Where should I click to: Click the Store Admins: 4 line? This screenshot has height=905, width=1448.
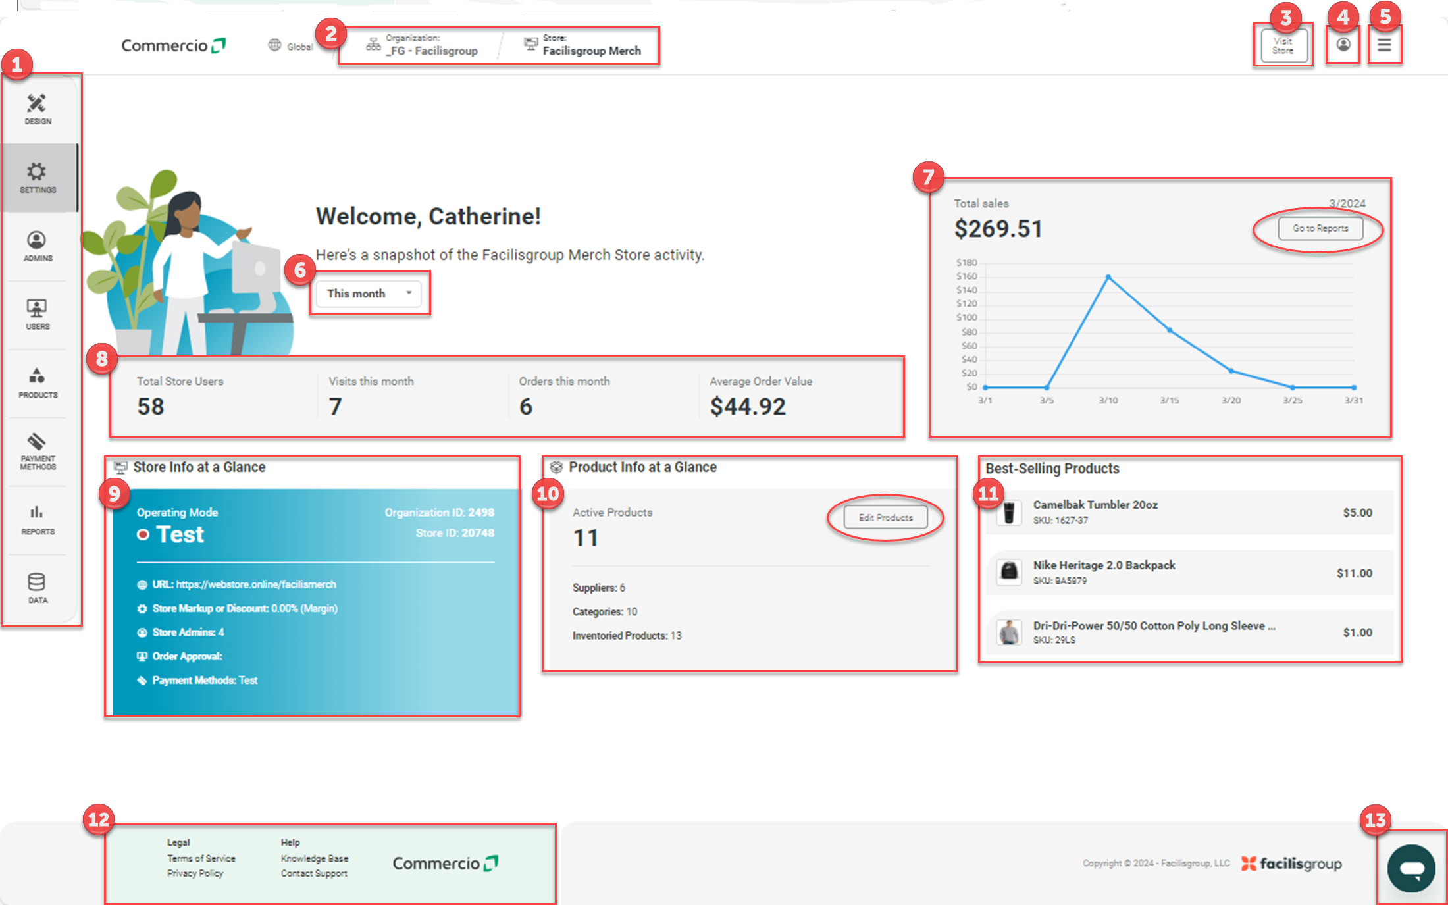point(188,633)
